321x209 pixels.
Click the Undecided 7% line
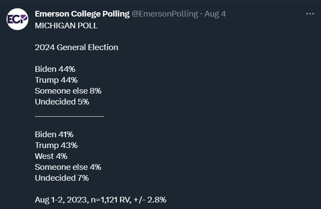[61, 178]
